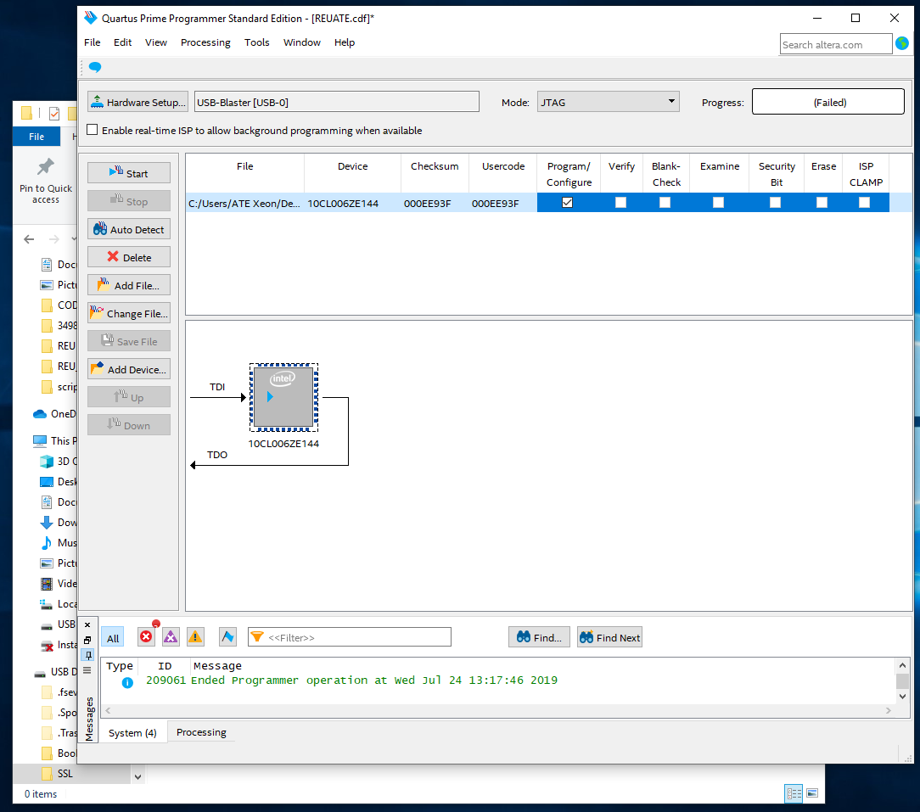Screen dimensions: 920x812
Task: Click the Checksum column header
Action: [435, 166]
